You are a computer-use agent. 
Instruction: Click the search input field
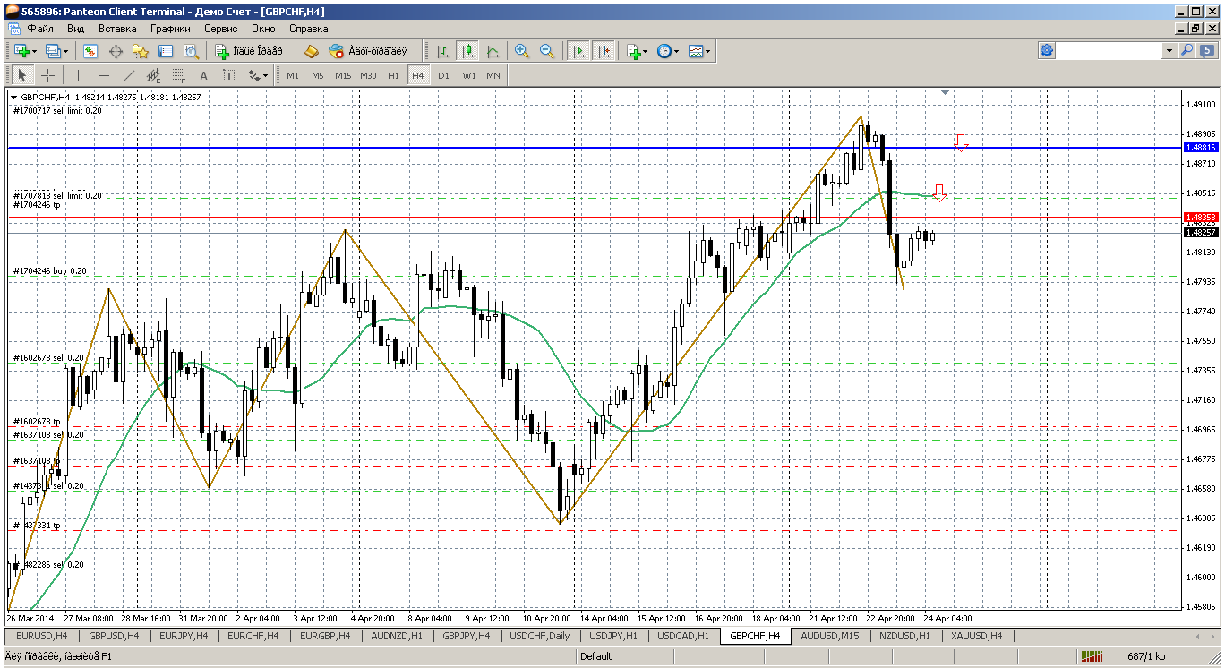(1109, 51)
